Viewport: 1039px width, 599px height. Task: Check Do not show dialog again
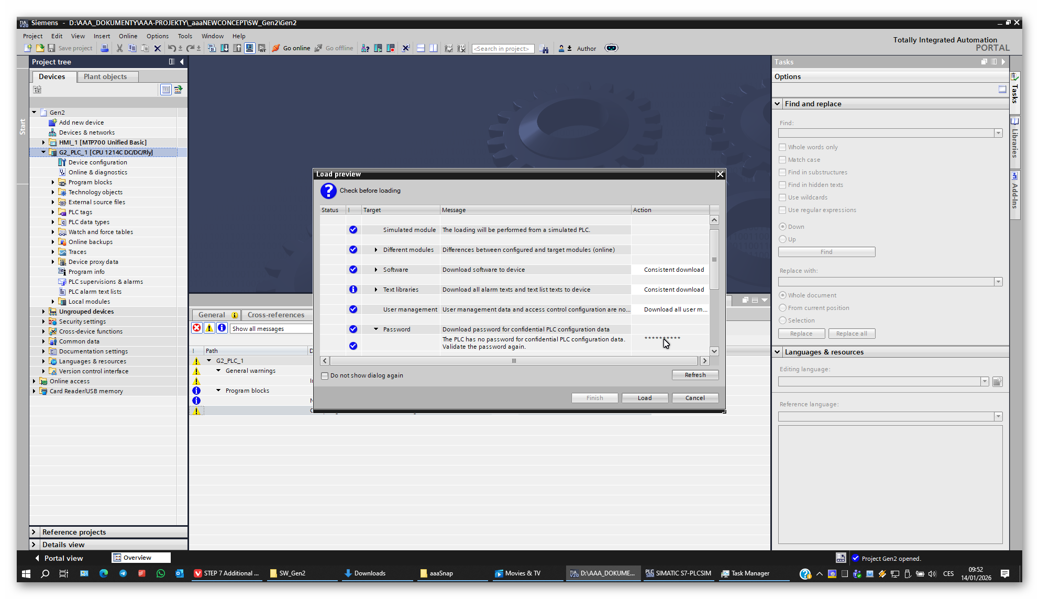(325, 376)
